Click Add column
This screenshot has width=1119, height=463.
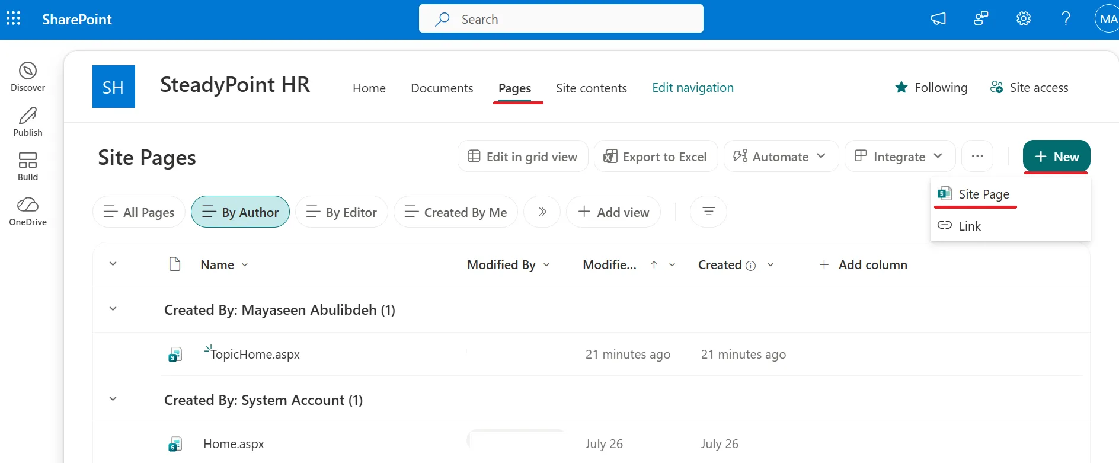click(x=863, y=265)
